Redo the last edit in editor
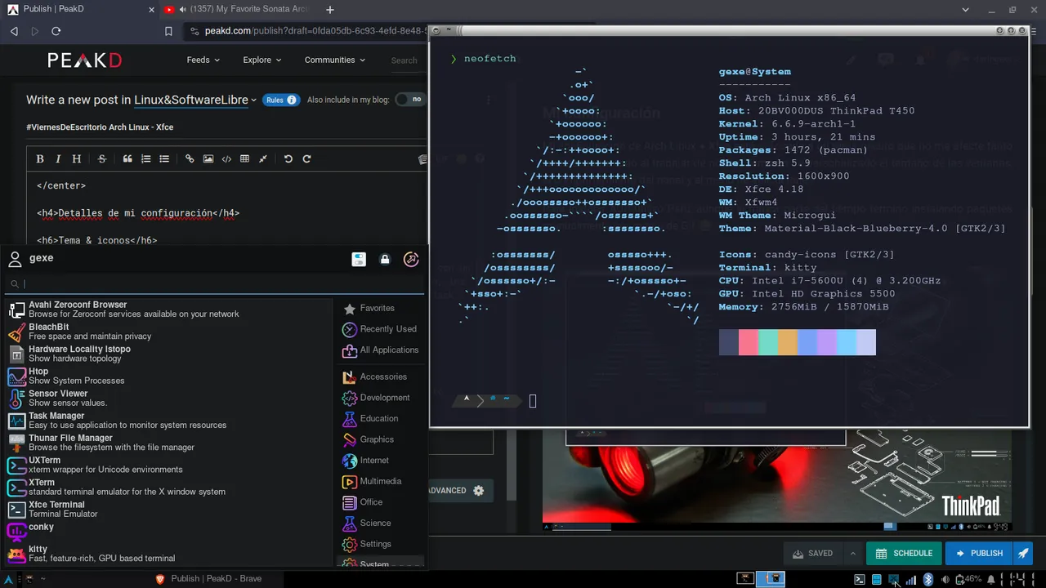 coord(306,159)
